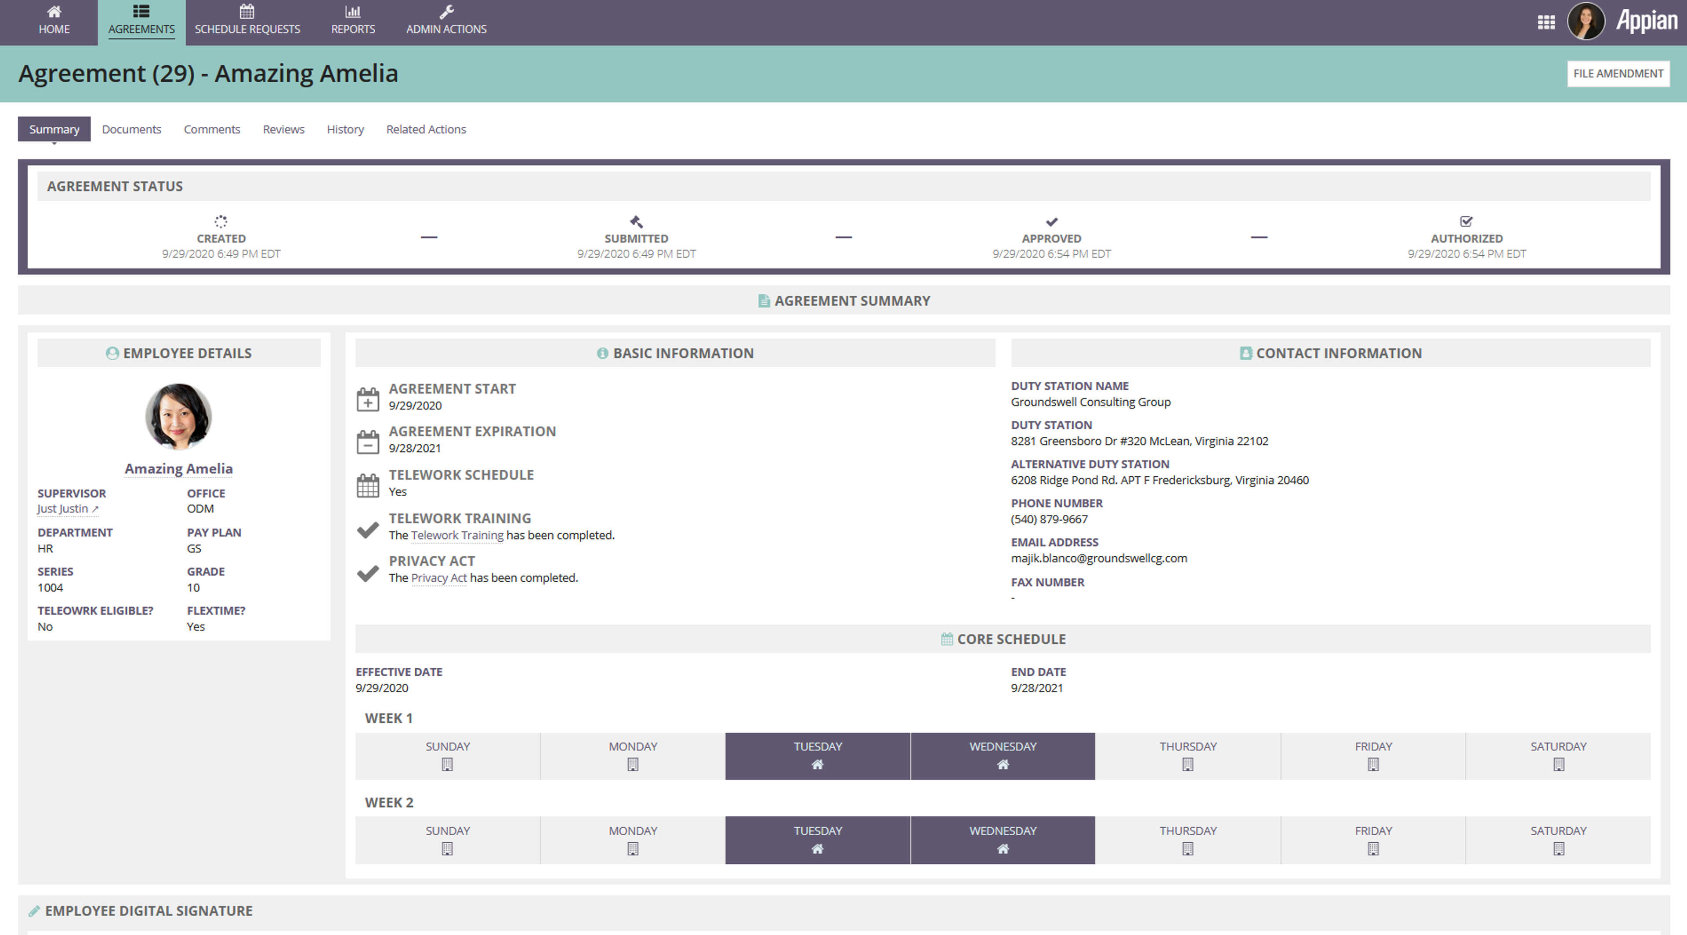
Task: Click the Office value ODM
Action: point(200,509)
